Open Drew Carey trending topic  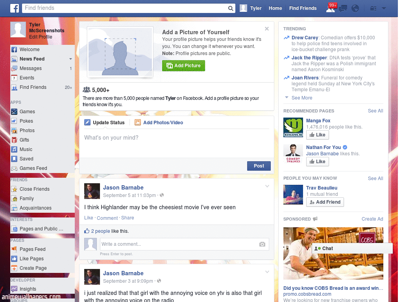[x=305, y=38]
